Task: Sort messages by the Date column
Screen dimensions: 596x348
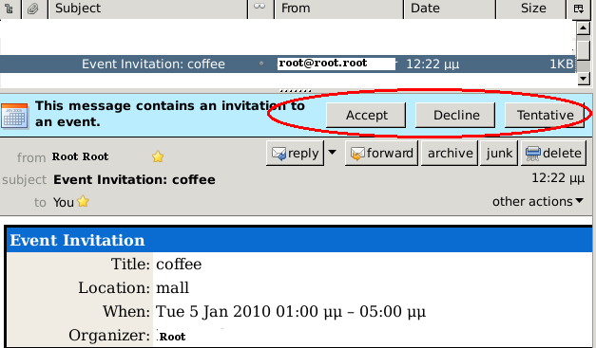Action: pyautogui.click(x=450, y=9)
